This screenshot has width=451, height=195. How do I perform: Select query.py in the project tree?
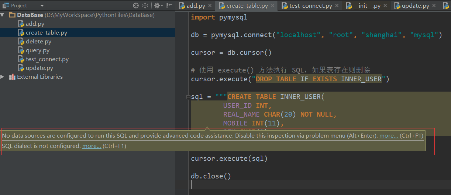pyautogui.click(x=38, y=50)
